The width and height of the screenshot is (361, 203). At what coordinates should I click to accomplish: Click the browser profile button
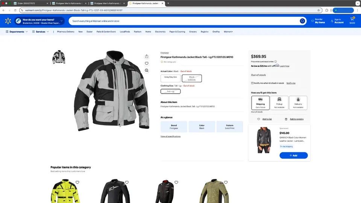click(x=343, y=11)
